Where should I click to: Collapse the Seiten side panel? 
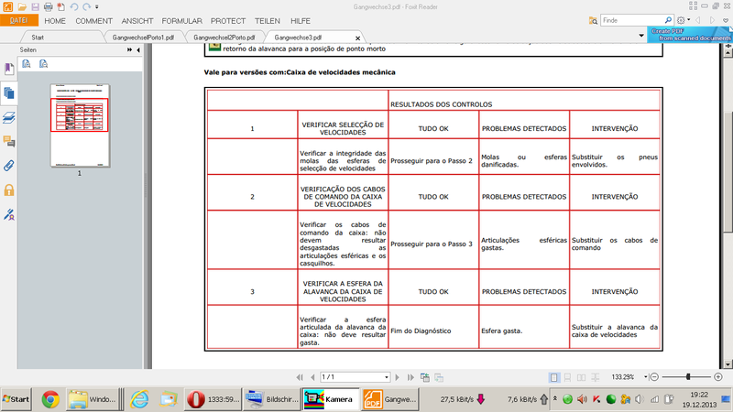pos(137,49)
